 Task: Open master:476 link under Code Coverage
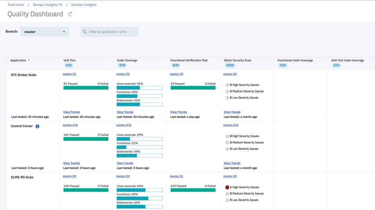tap(124, 125)
